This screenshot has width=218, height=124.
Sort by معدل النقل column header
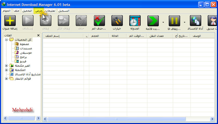[x=160, y=36]
